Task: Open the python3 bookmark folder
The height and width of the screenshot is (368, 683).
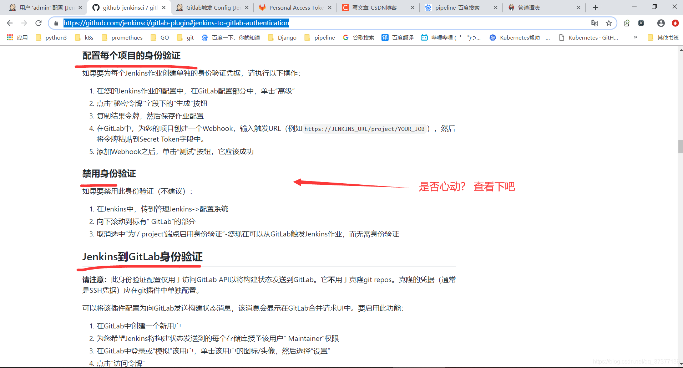Action: [51, 37]
